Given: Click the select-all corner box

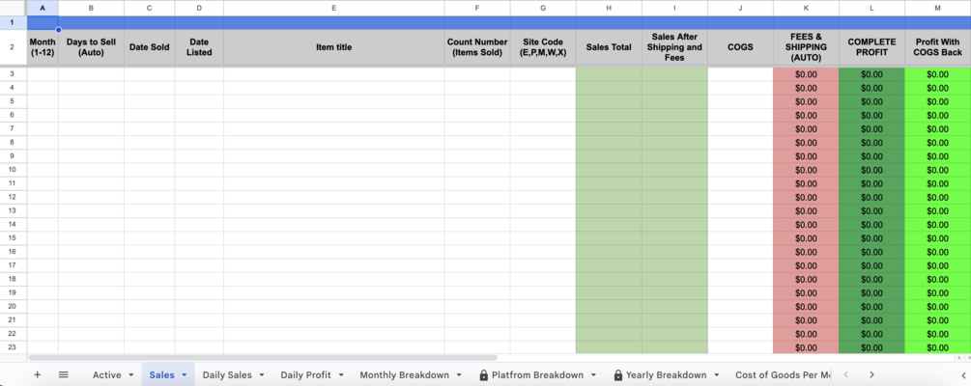Looking at the screenshot, I should tap(14, 8).
